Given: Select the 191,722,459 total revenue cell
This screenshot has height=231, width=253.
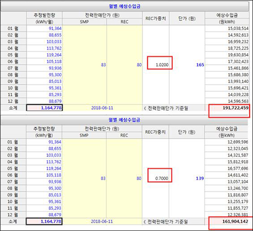Looking at the screenshot, I should [227, 108].
